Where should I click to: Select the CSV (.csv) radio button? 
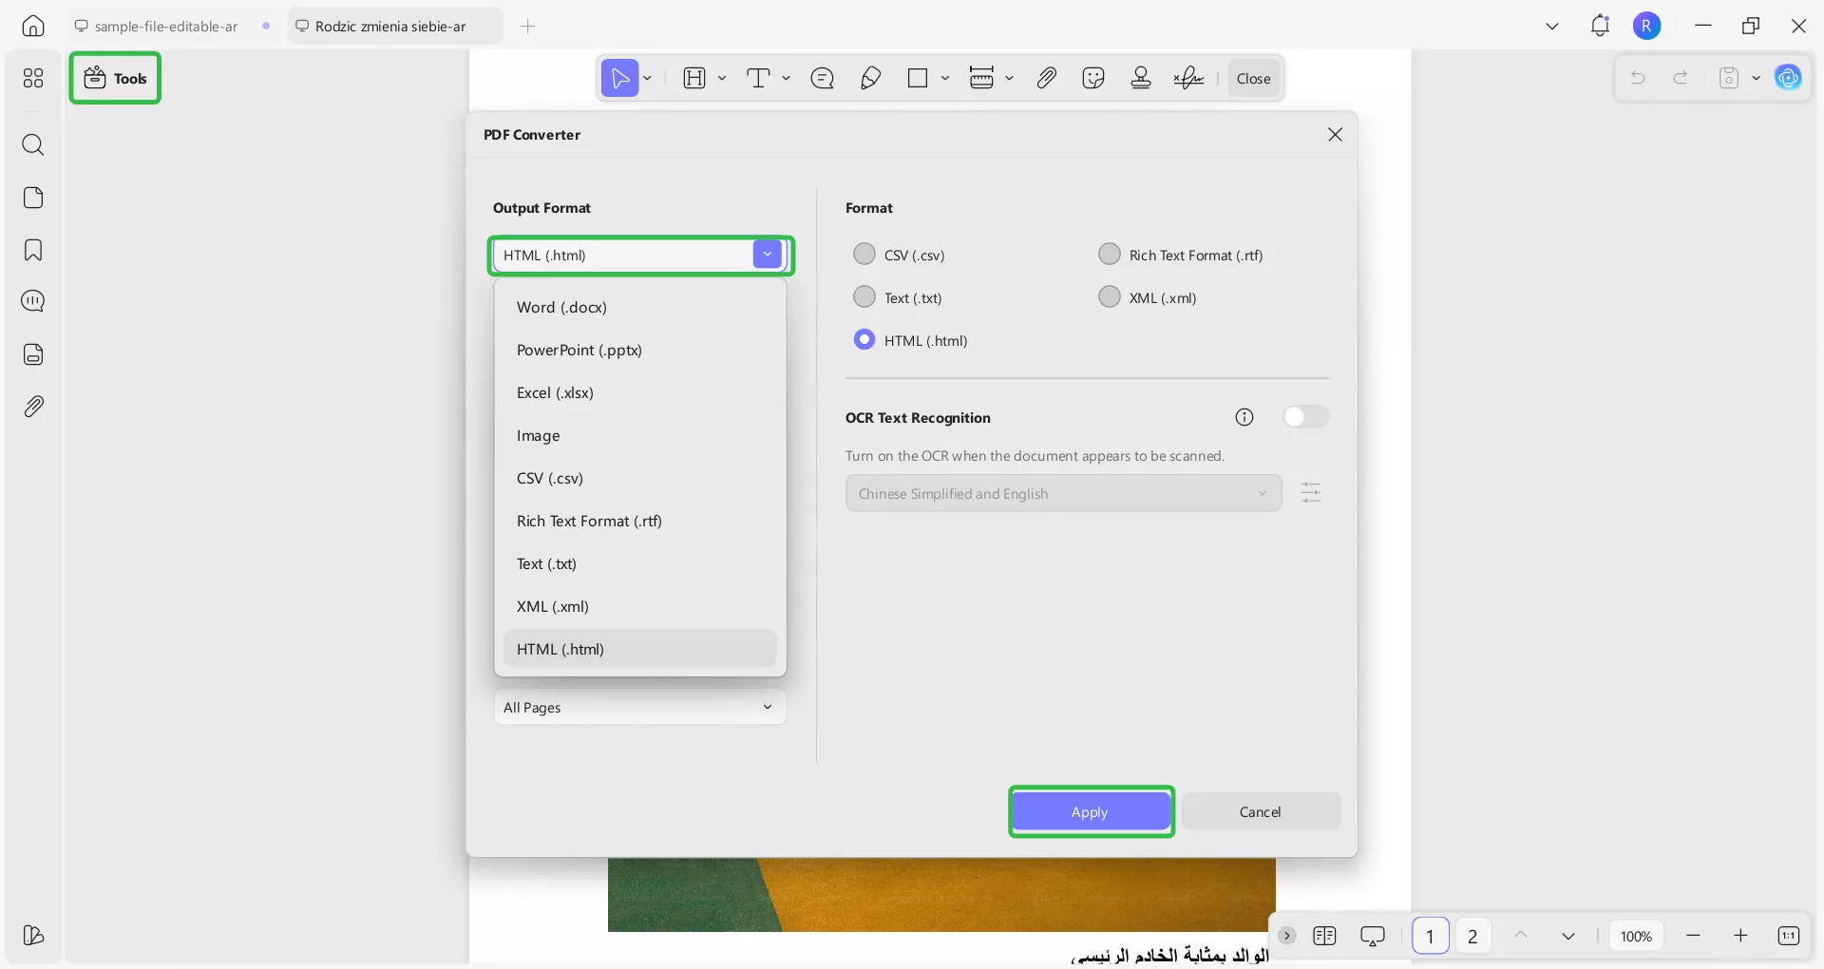click(864, 254)
